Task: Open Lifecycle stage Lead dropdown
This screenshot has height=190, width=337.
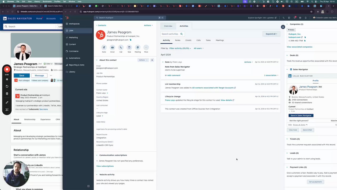Action: point(100,116)
